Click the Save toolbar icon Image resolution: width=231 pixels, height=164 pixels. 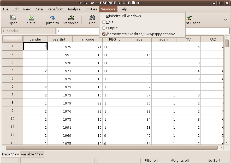click(x=31, y=18)
